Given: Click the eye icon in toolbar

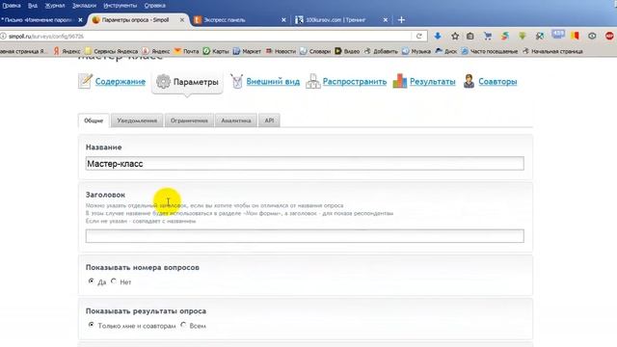Looking at the screenshot, I should pyautogui.click(x=592, y=36).
